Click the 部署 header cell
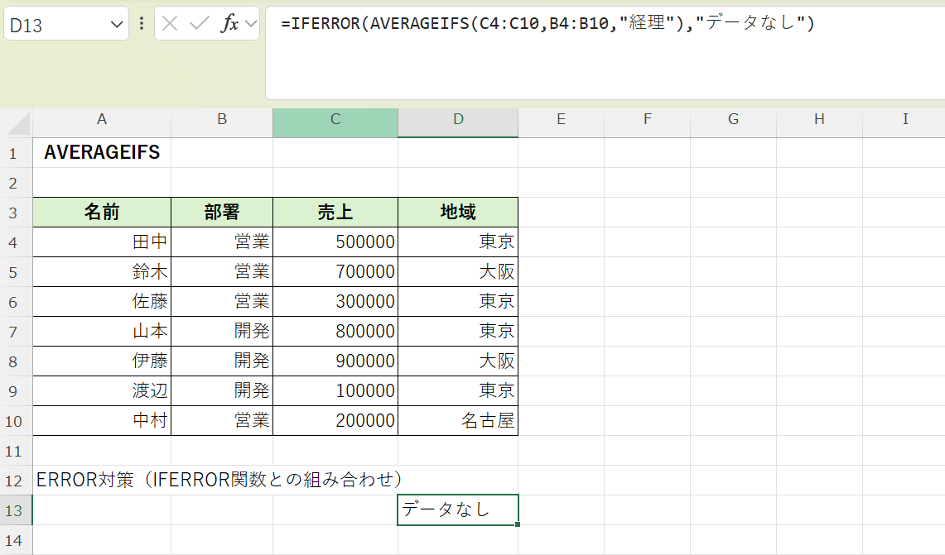945x555 pixels. tap(222, 212)
